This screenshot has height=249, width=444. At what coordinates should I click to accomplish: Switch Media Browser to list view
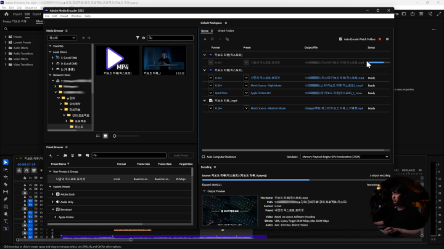[x=97, y=135]
